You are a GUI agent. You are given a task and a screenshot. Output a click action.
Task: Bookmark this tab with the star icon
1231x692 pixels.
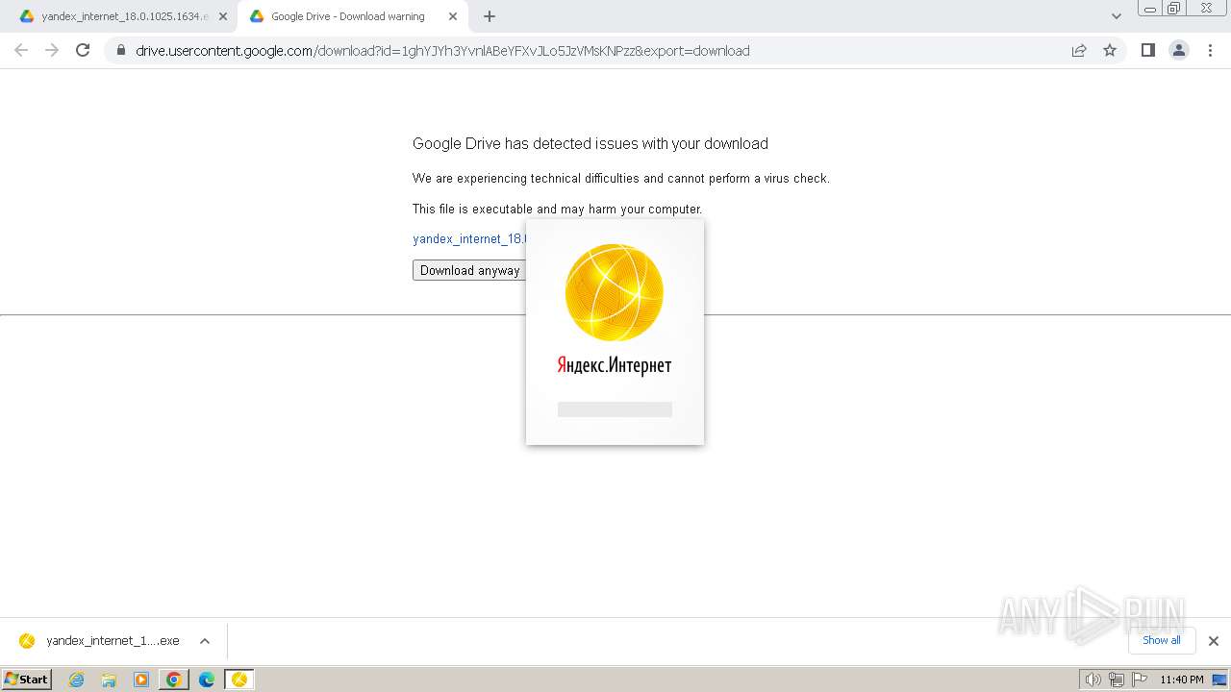click(x=1110, y=51)
